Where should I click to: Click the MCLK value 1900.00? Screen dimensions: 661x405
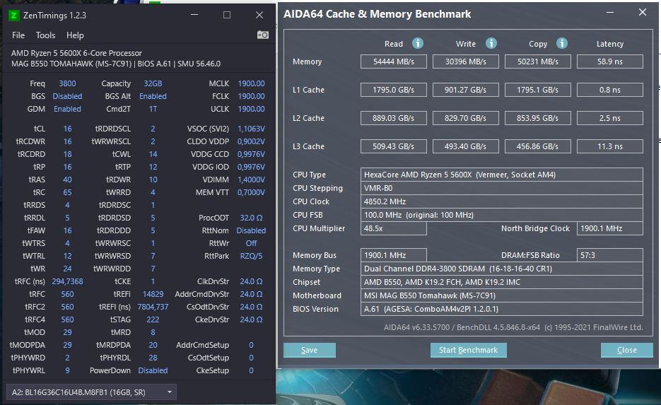(251, 83)
